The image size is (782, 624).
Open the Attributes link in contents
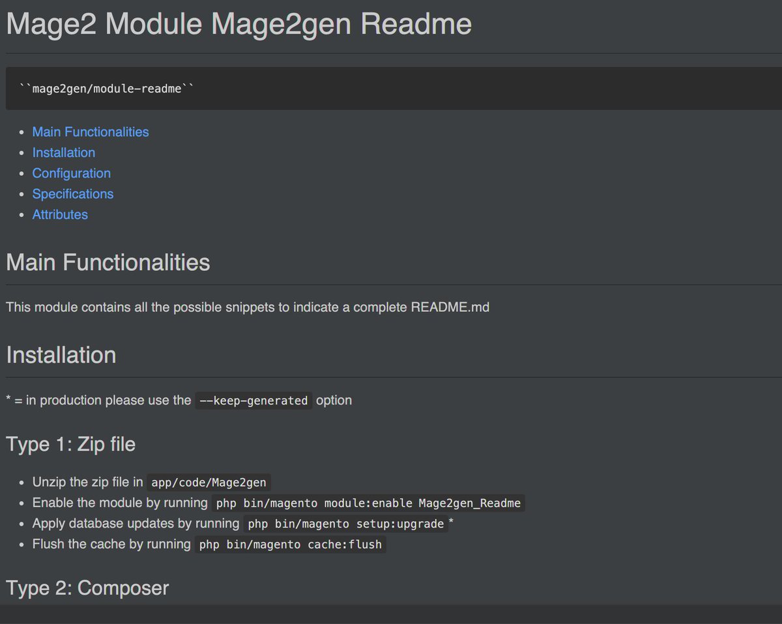click(60, 214)
